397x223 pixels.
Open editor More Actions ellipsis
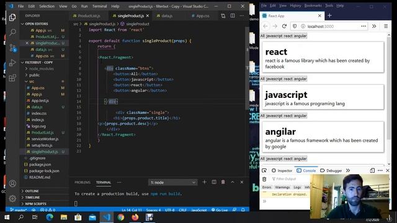click(x=242, y=15)
